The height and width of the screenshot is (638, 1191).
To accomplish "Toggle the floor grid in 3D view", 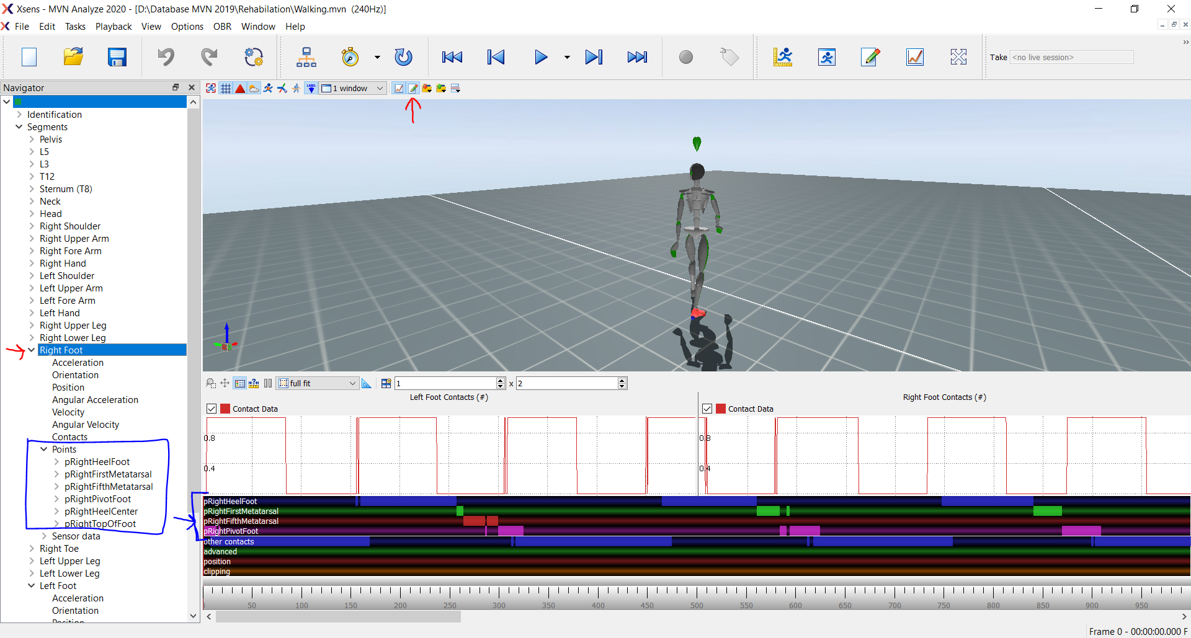I will click(x=226, y=88).
